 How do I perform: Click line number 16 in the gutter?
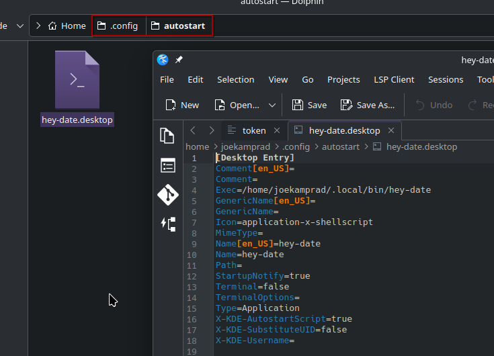pyautogui.click(x=192, y=319)
